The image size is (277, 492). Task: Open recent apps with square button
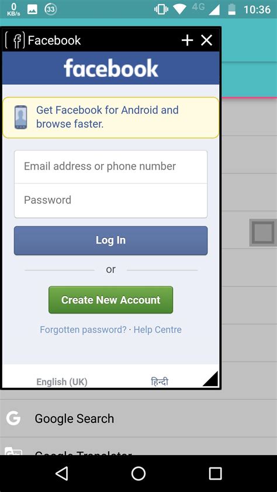click(x=215, y=473)
